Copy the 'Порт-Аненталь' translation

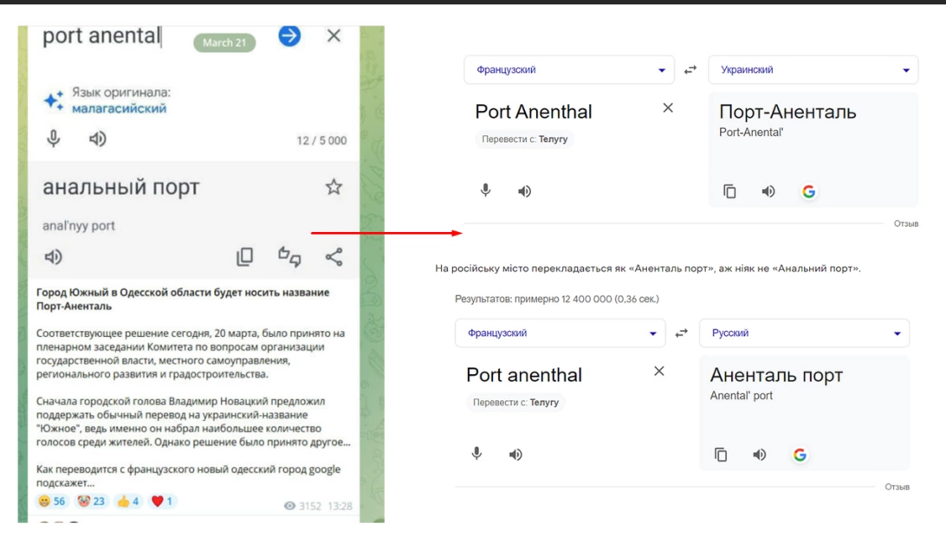coord(729,191)
